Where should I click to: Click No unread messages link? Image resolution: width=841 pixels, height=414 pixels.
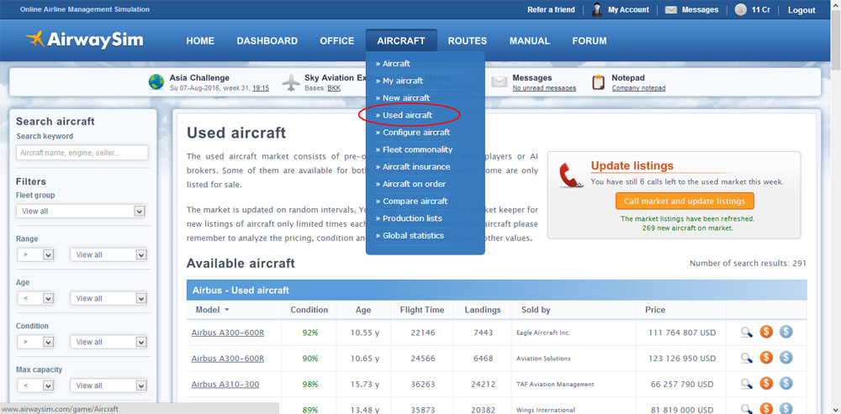pyautogui.click(x=544, y=88)
